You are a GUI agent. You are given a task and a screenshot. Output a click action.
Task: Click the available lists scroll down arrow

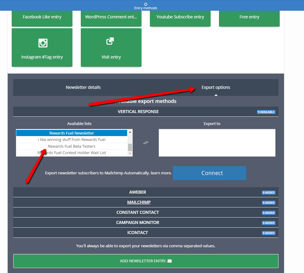coord(130,154)
